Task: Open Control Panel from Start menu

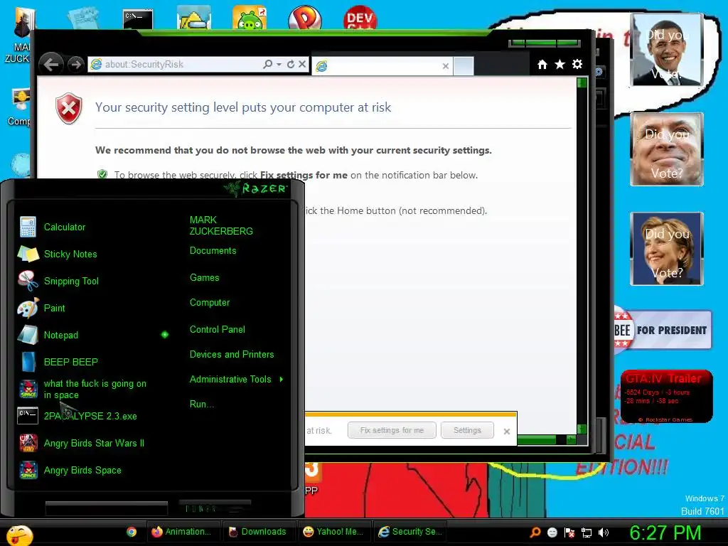Action: (218, 329)
